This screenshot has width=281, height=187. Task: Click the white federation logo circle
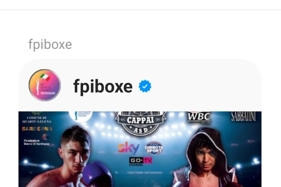click(81, 116)
